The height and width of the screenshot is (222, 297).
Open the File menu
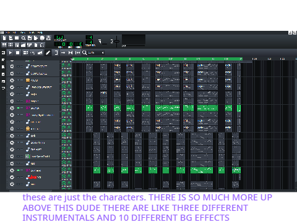point(8,33)
